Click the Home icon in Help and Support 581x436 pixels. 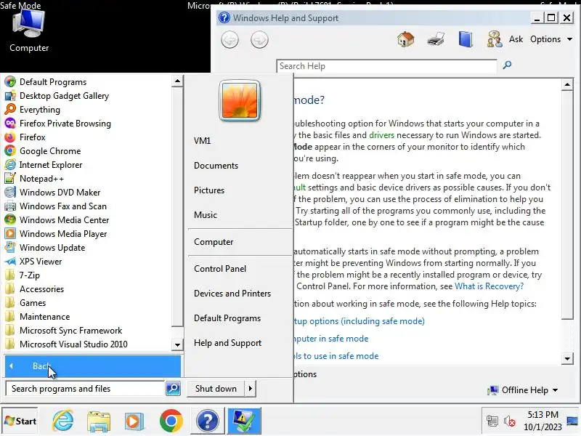click(405, 39)
